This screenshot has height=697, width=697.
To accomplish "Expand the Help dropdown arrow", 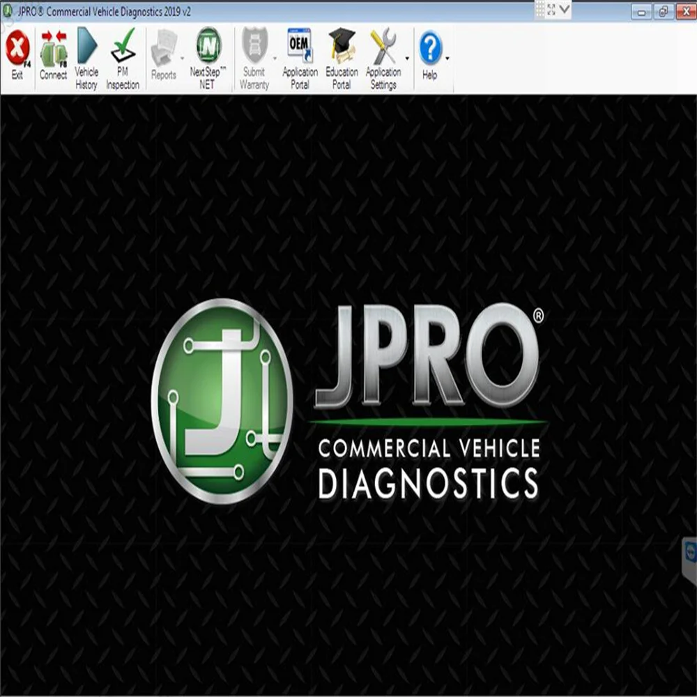I will [447, 59].
